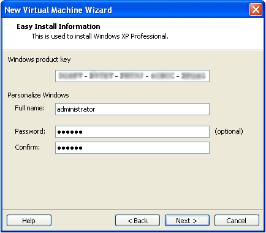Click the "Full name:" label
266x233 pixels.
tap(30, 108)
